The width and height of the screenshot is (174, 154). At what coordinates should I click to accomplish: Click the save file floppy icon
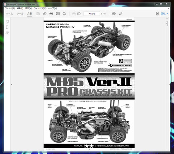point(38,14)
